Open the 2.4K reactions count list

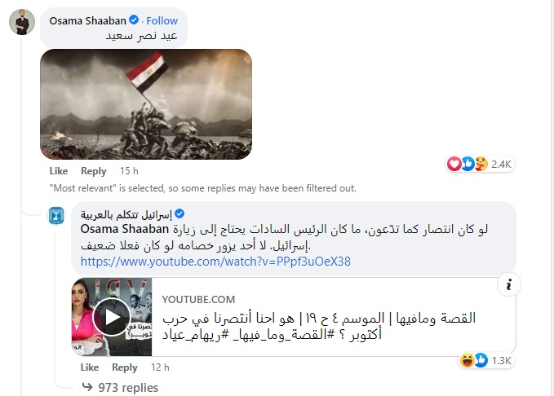501,164
